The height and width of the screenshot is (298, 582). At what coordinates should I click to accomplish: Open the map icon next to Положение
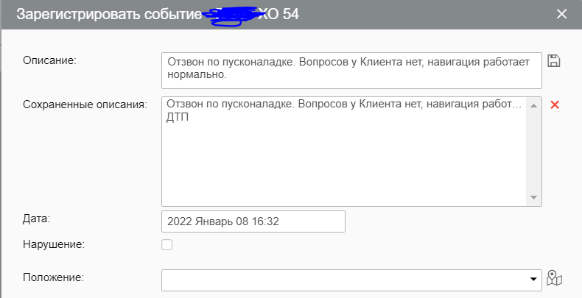pos(555,279)
